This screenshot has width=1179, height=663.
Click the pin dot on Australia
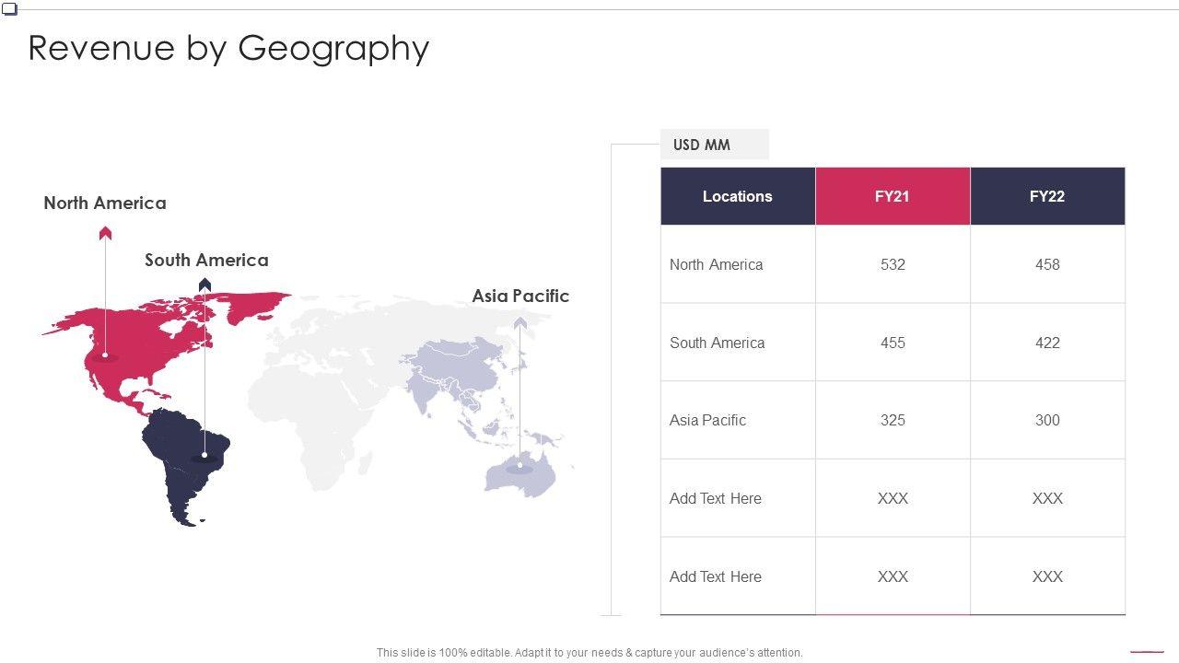point(520,466)
